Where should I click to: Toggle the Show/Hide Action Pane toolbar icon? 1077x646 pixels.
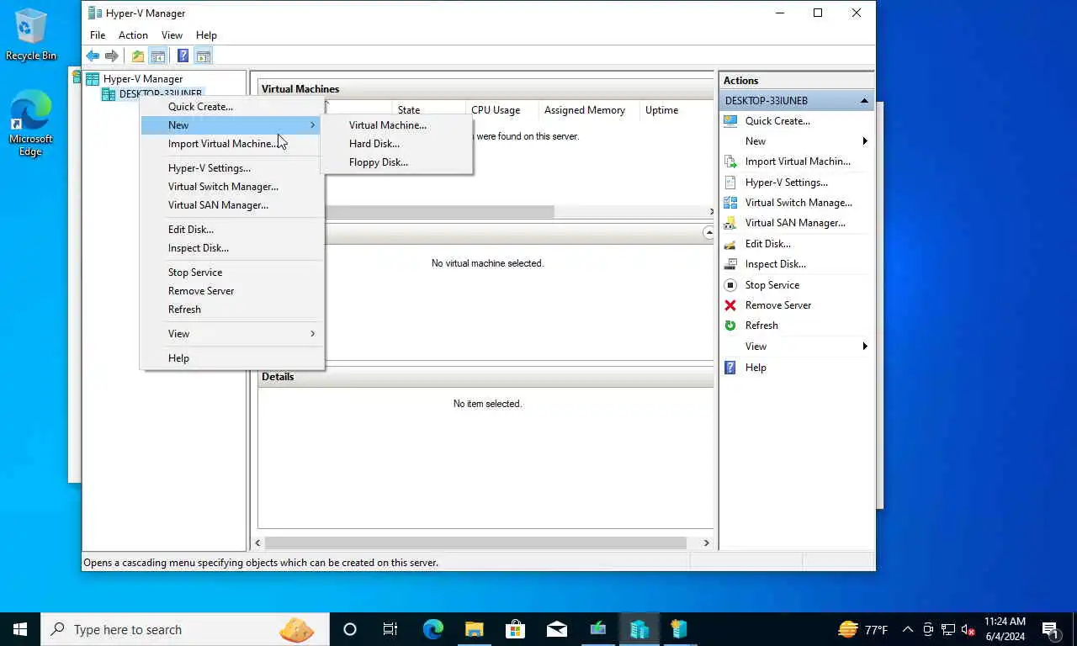[203, 56]
